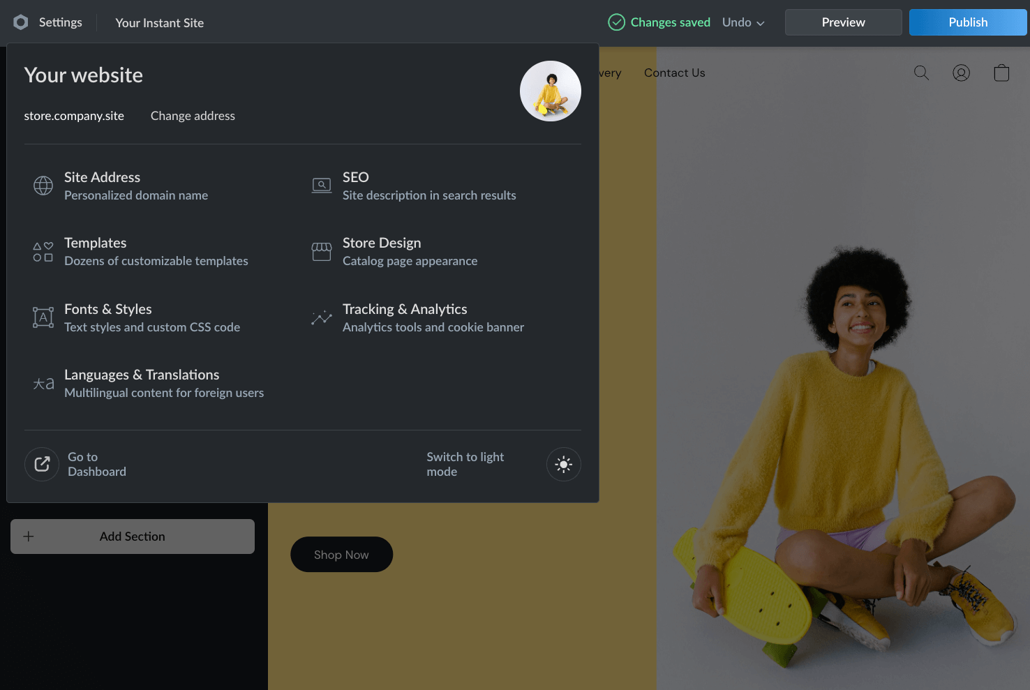
Task: Select Your Instant Site in the top bar
Action: pos(159,22)
